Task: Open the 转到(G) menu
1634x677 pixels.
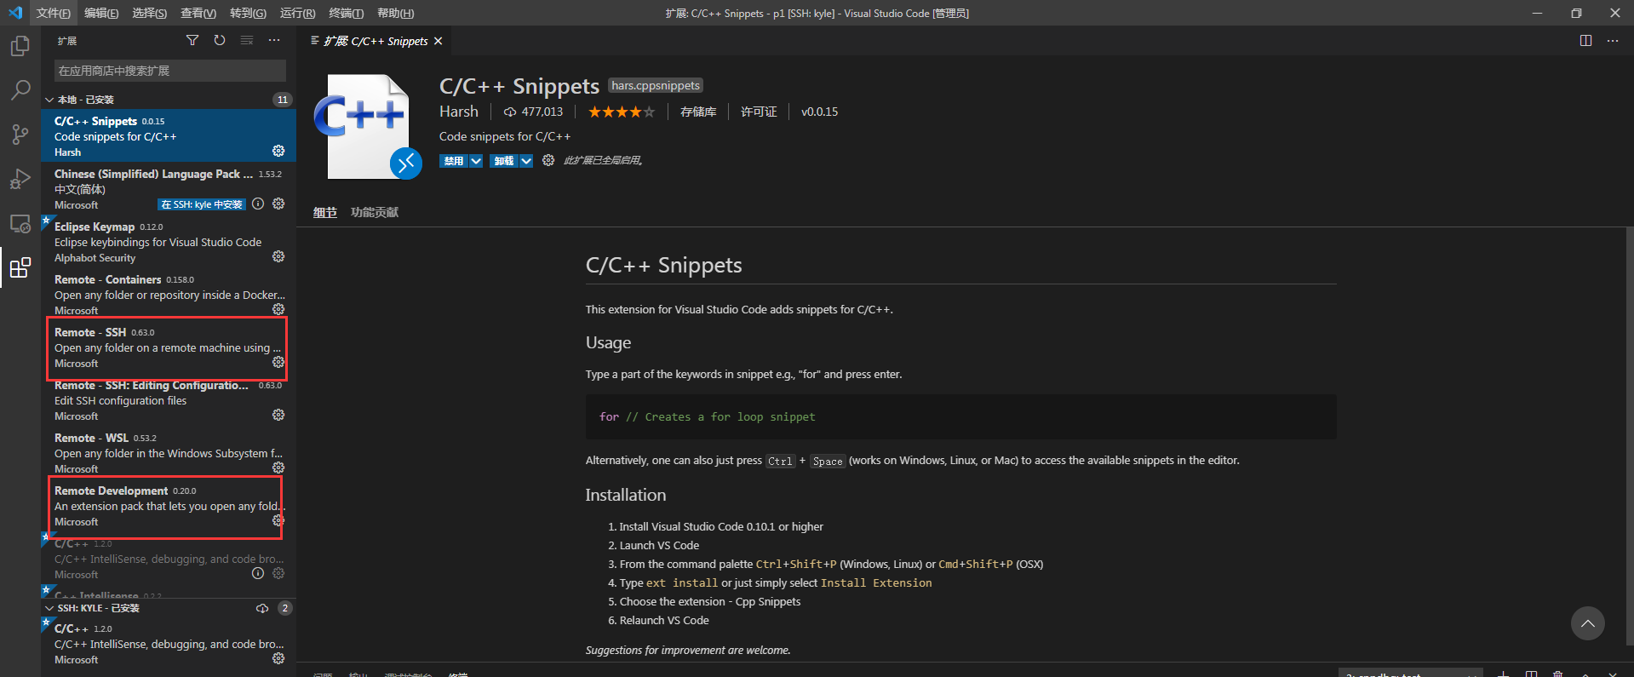Action: click(248, 13)
